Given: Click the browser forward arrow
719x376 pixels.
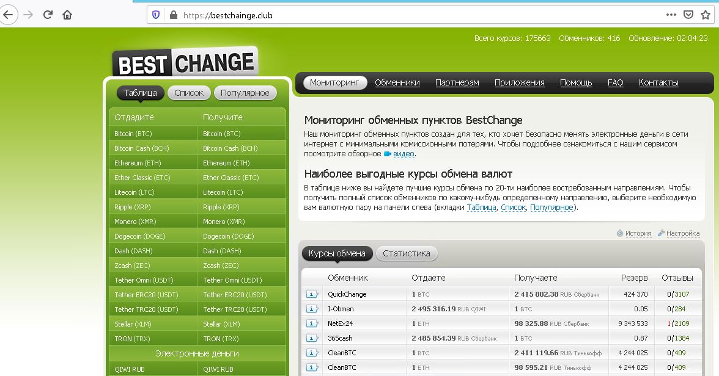Looking at the screenshot, I should (x=28, y=15).
